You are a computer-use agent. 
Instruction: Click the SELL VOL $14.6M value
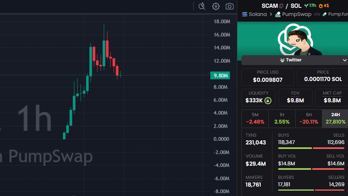336,164
